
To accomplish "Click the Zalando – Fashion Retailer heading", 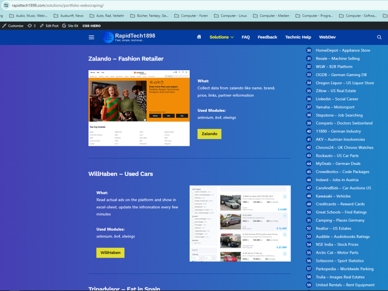I will [126, 59].
